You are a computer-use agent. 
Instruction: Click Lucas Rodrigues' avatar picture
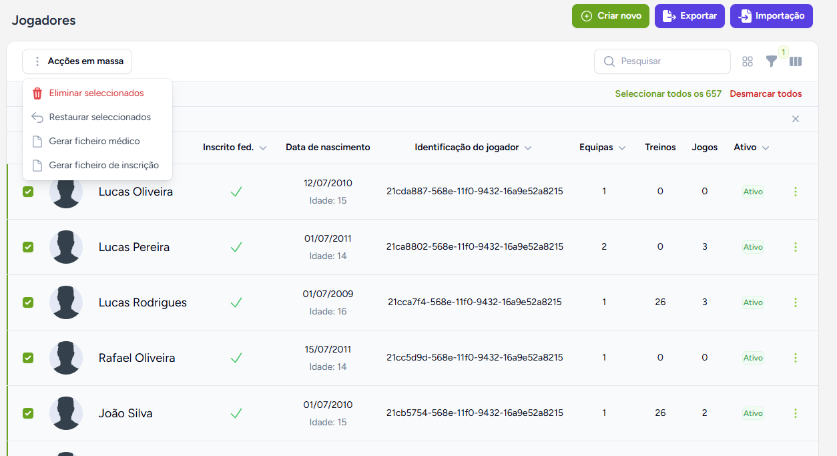pyautogui.click(x=66, y=302)
